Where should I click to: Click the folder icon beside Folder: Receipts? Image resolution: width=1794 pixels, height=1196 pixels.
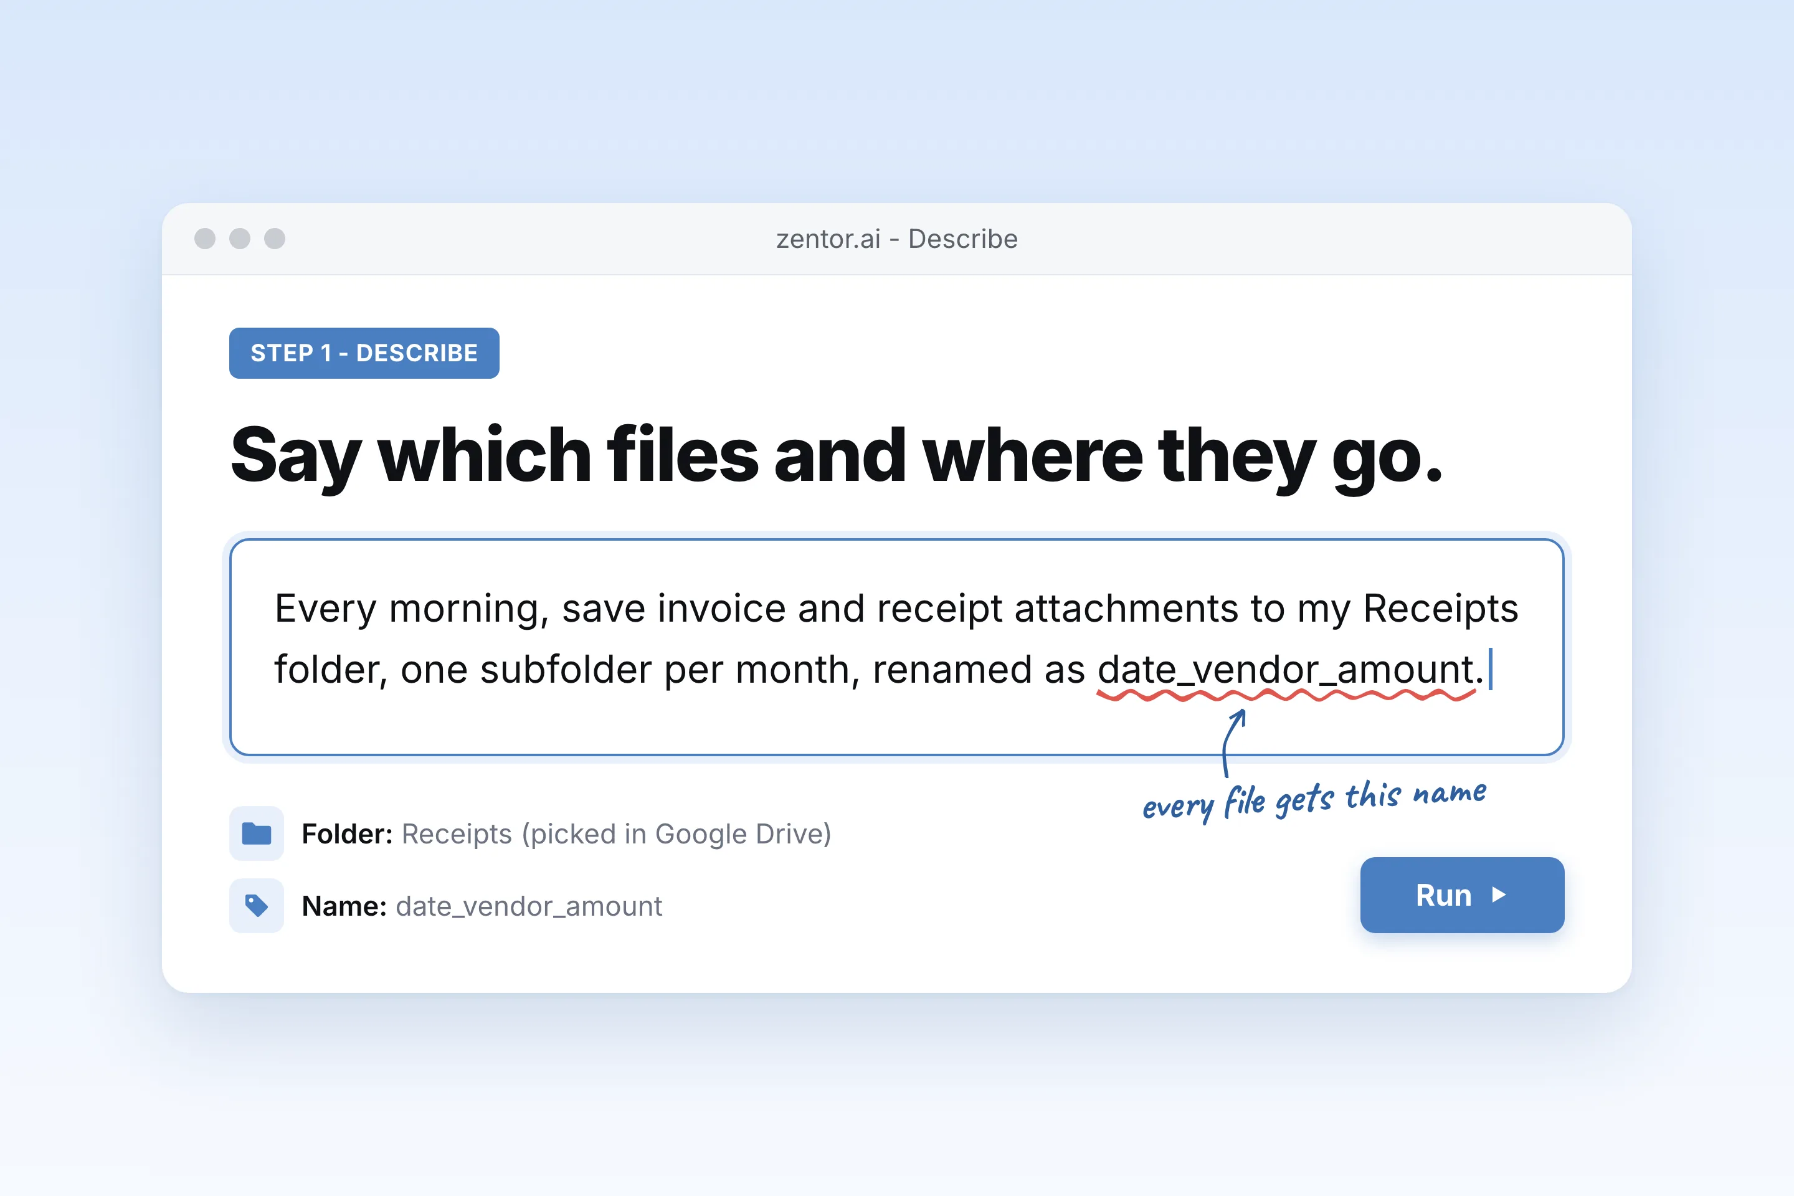(x=256, y=833)
